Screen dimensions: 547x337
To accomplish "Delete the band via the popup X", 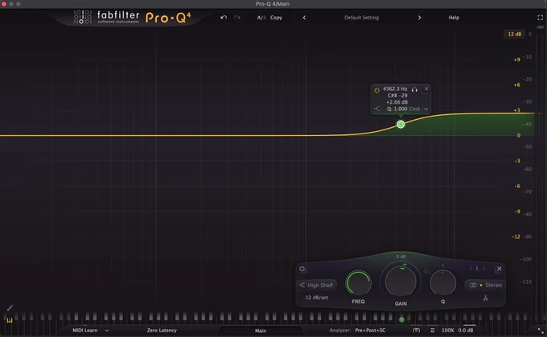I will [x=426, y=89].
